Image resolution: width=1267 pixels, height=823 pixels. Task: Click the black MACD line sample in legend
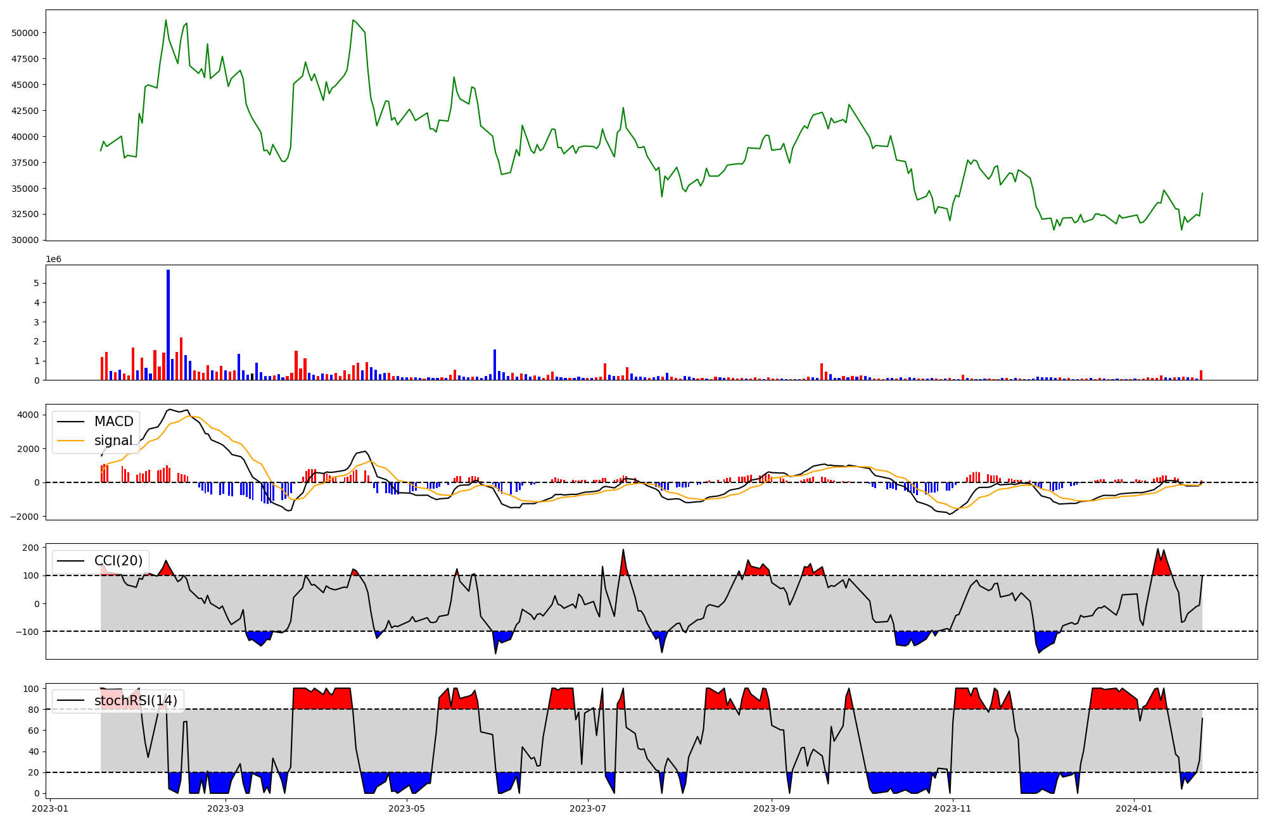[x=70, y=422]
